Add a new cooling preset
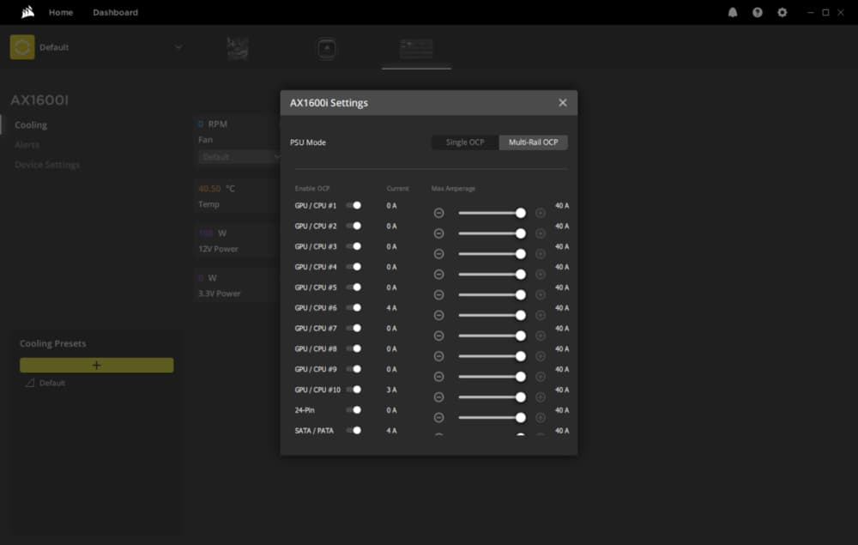 (x=97, y=365)
